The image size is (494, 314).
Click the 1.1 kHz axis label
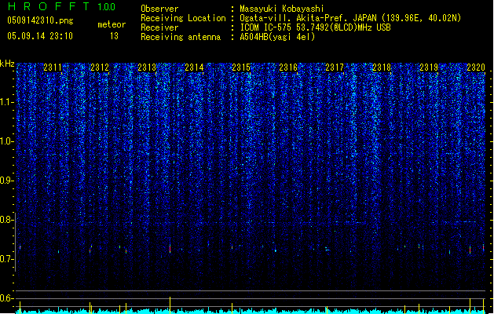(7, 102)
